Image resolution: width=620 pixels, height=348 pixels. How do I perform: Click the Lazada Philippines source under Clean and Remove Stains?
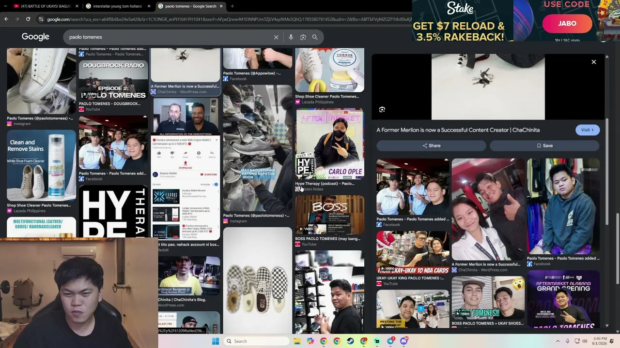coord(30,211)
